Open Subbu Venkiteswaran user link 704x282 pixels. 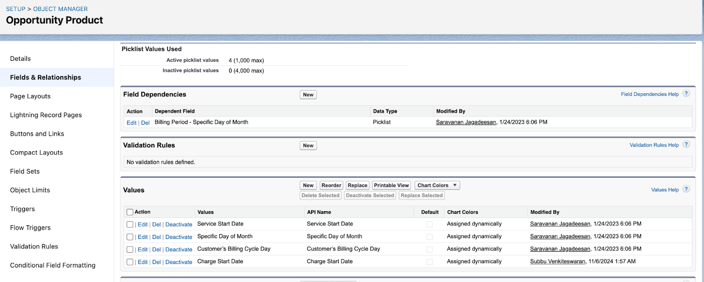(x=557, y=261)
